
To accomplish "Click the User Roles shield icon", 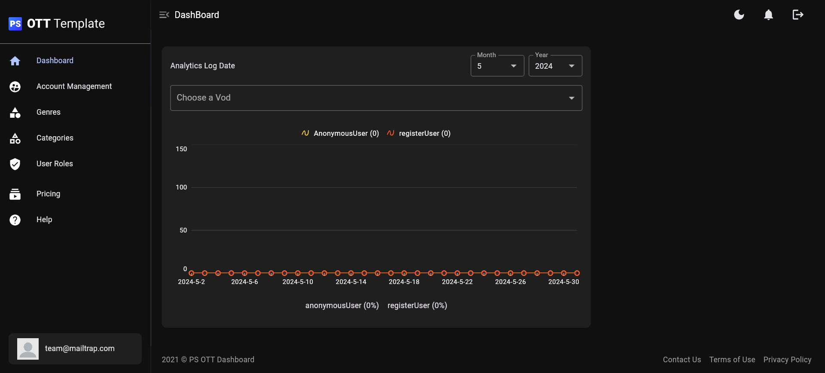I will (15, 164).
